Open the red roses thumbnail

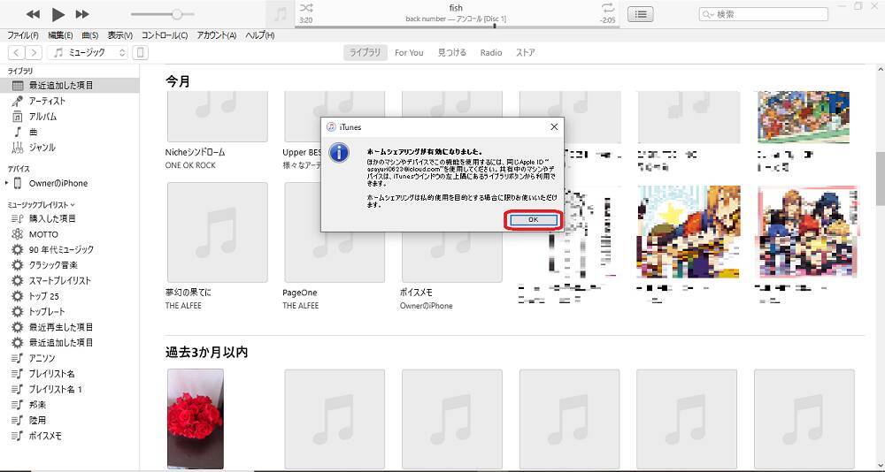point(196,419)
